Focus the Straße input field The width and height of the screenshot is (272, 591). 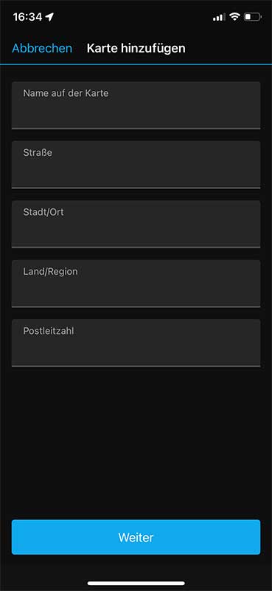click(x=136, y=165)
